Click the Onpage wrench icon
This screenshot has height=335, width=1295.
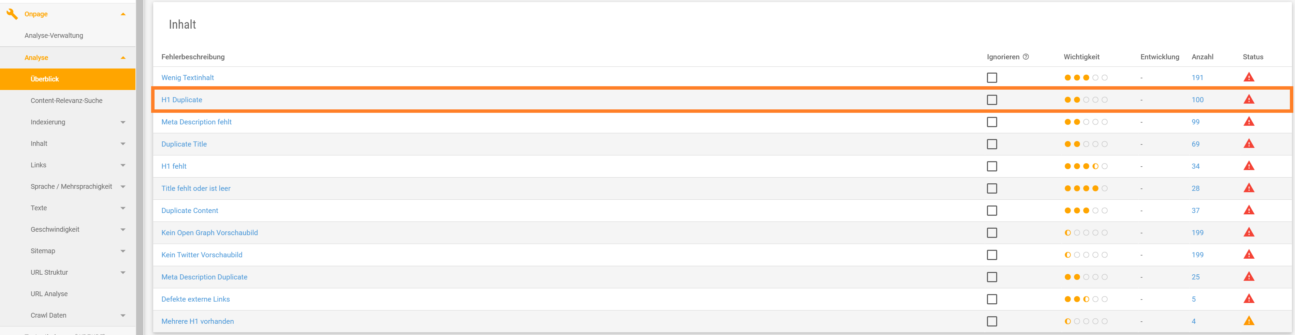tap(12, 14)
